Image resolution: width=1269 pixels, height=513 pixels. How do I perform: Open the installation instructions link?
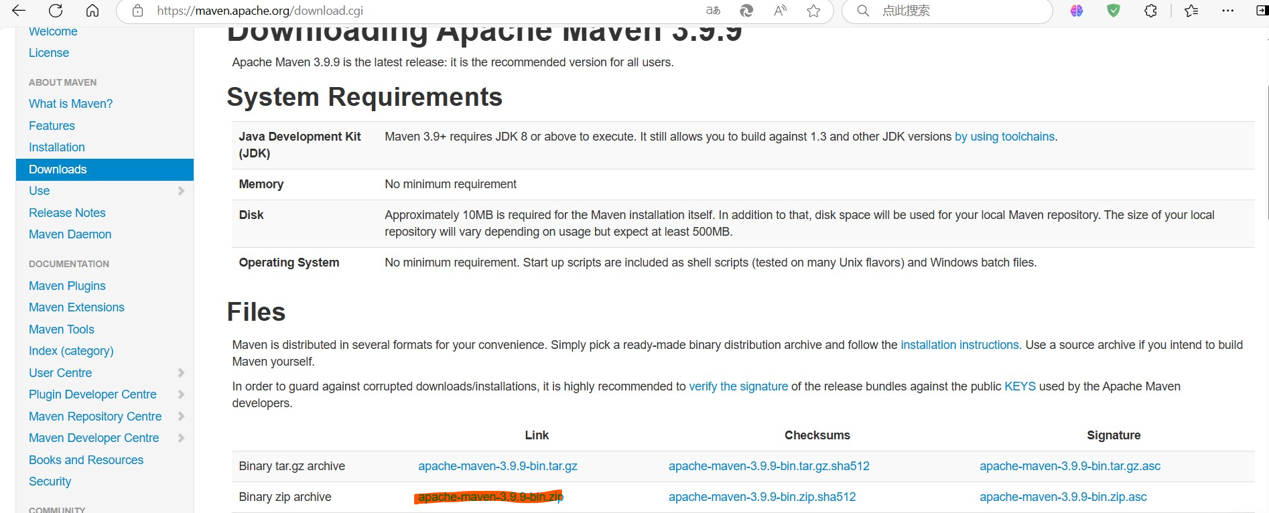click(x=961, y=345)
